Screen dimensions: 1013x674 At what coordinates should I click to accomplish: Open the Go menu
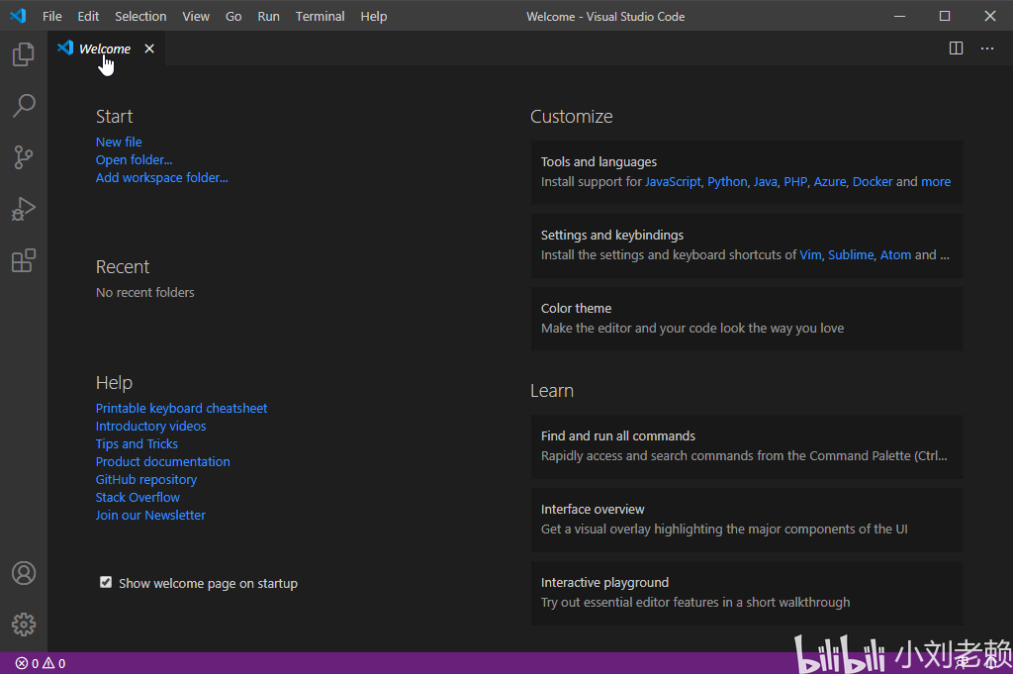point(233,16)
